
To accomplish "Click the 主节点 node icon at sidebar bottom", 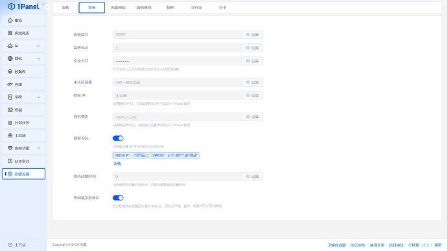I will (10, 245).
